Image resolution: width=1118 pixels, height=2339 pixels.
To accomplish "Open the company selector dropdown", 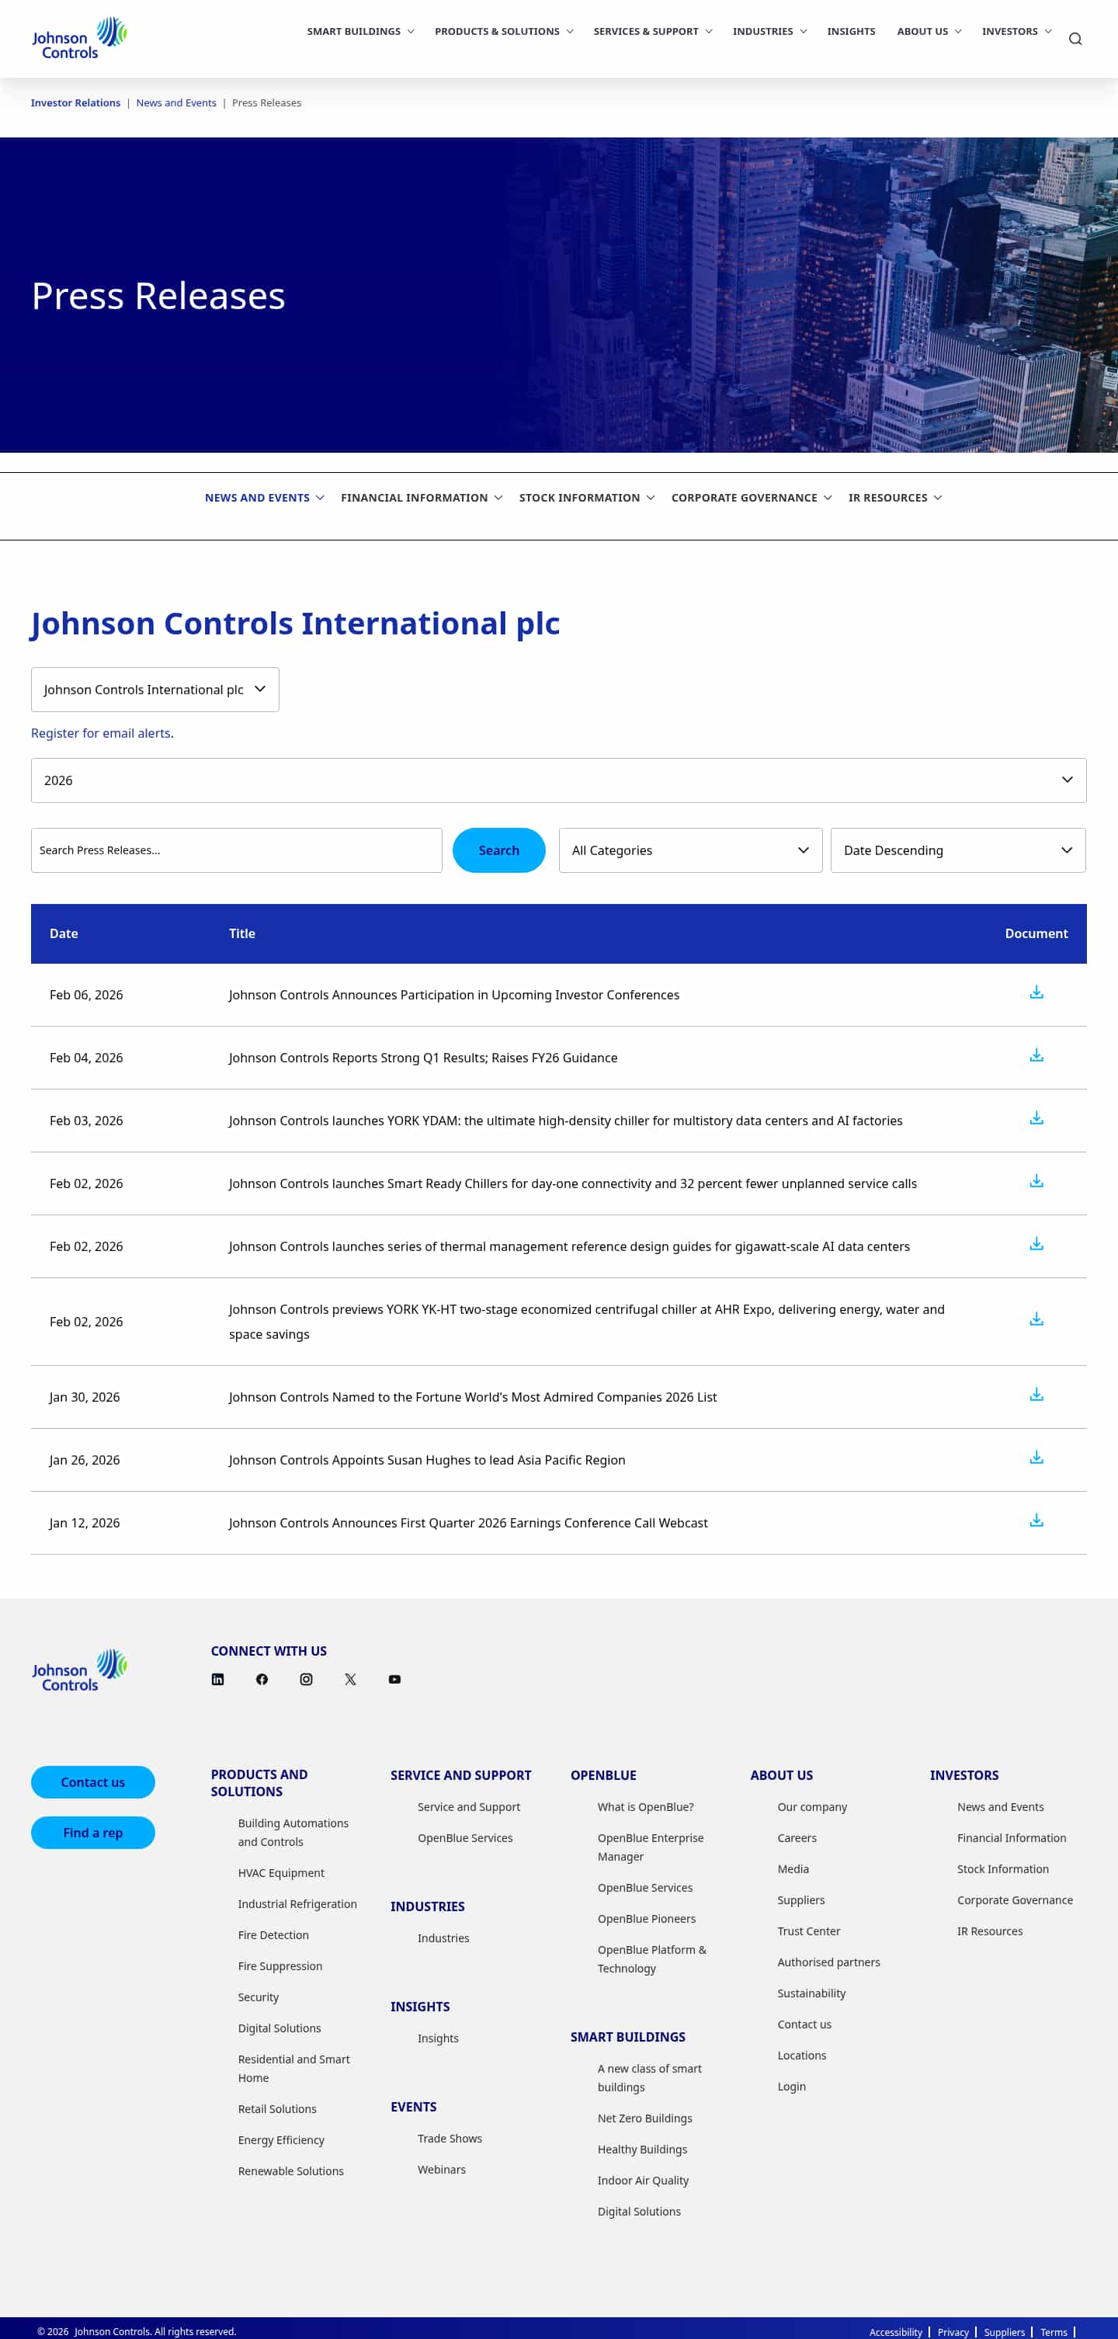I will [x=155, y=689].
